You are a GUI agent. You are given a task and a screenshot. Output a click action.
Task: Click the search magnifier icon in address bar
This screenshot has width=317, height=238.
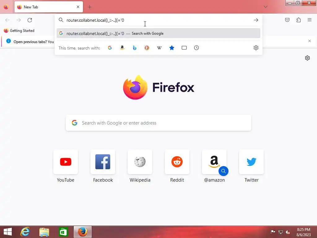(x=61, y=20)
